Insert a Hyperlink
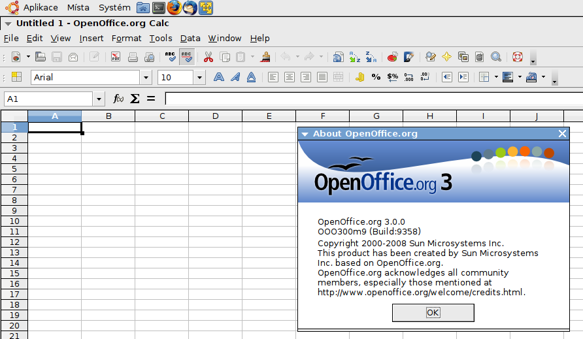The height and width of the screenshot is (339, 583). [338, 57]
